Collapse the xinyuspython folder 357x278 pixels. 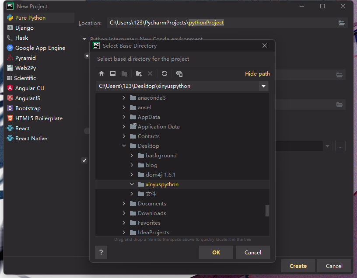point(132,184)
